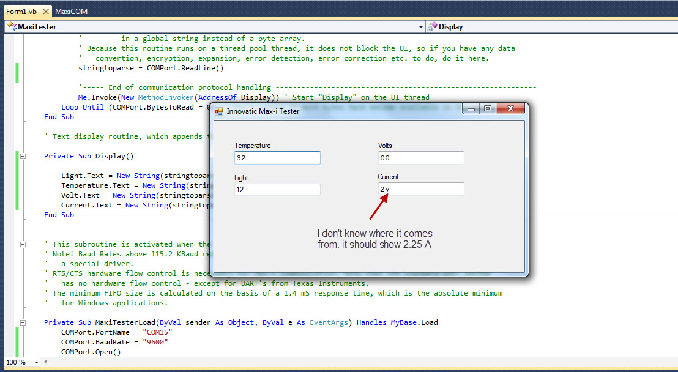Open the MaxiTester class dropdown

coord(421,27)
